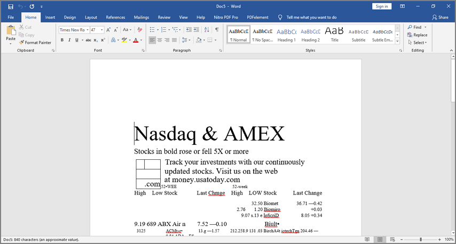The height and width of the screenshot is (244, 456).
Task: Apply superscript formatting
Action: pyautogui.click(x=103, y=40)
